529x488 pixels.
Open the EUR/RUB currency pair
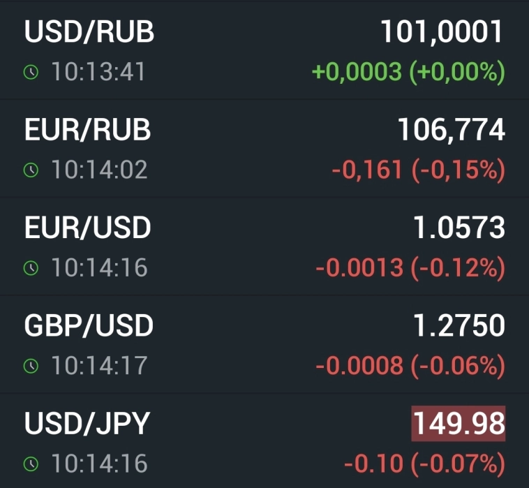pos(87,130)
